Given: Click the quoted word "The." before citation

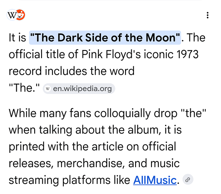Looking at the screenshot, I should click(x=24, y=88).
